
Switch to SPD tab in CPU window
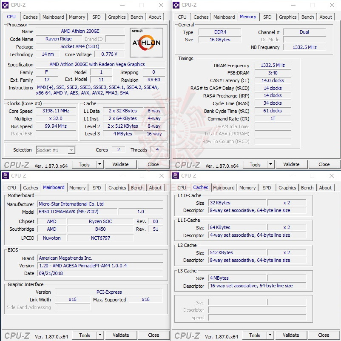(97, 17)
